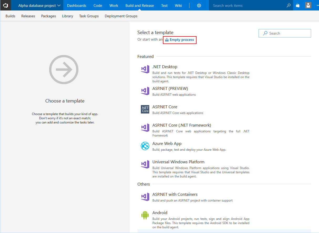319x233 pixels.
Task: Switch to the Packages tab
Action: pos(49,16)
